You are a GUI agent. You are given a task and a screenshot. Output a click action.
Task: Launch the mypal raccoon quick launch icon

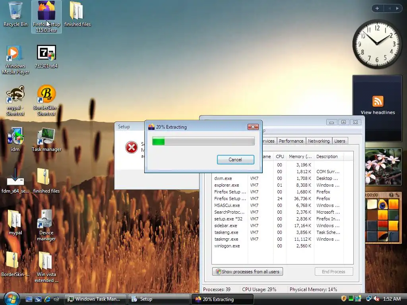tap(56, 299)
